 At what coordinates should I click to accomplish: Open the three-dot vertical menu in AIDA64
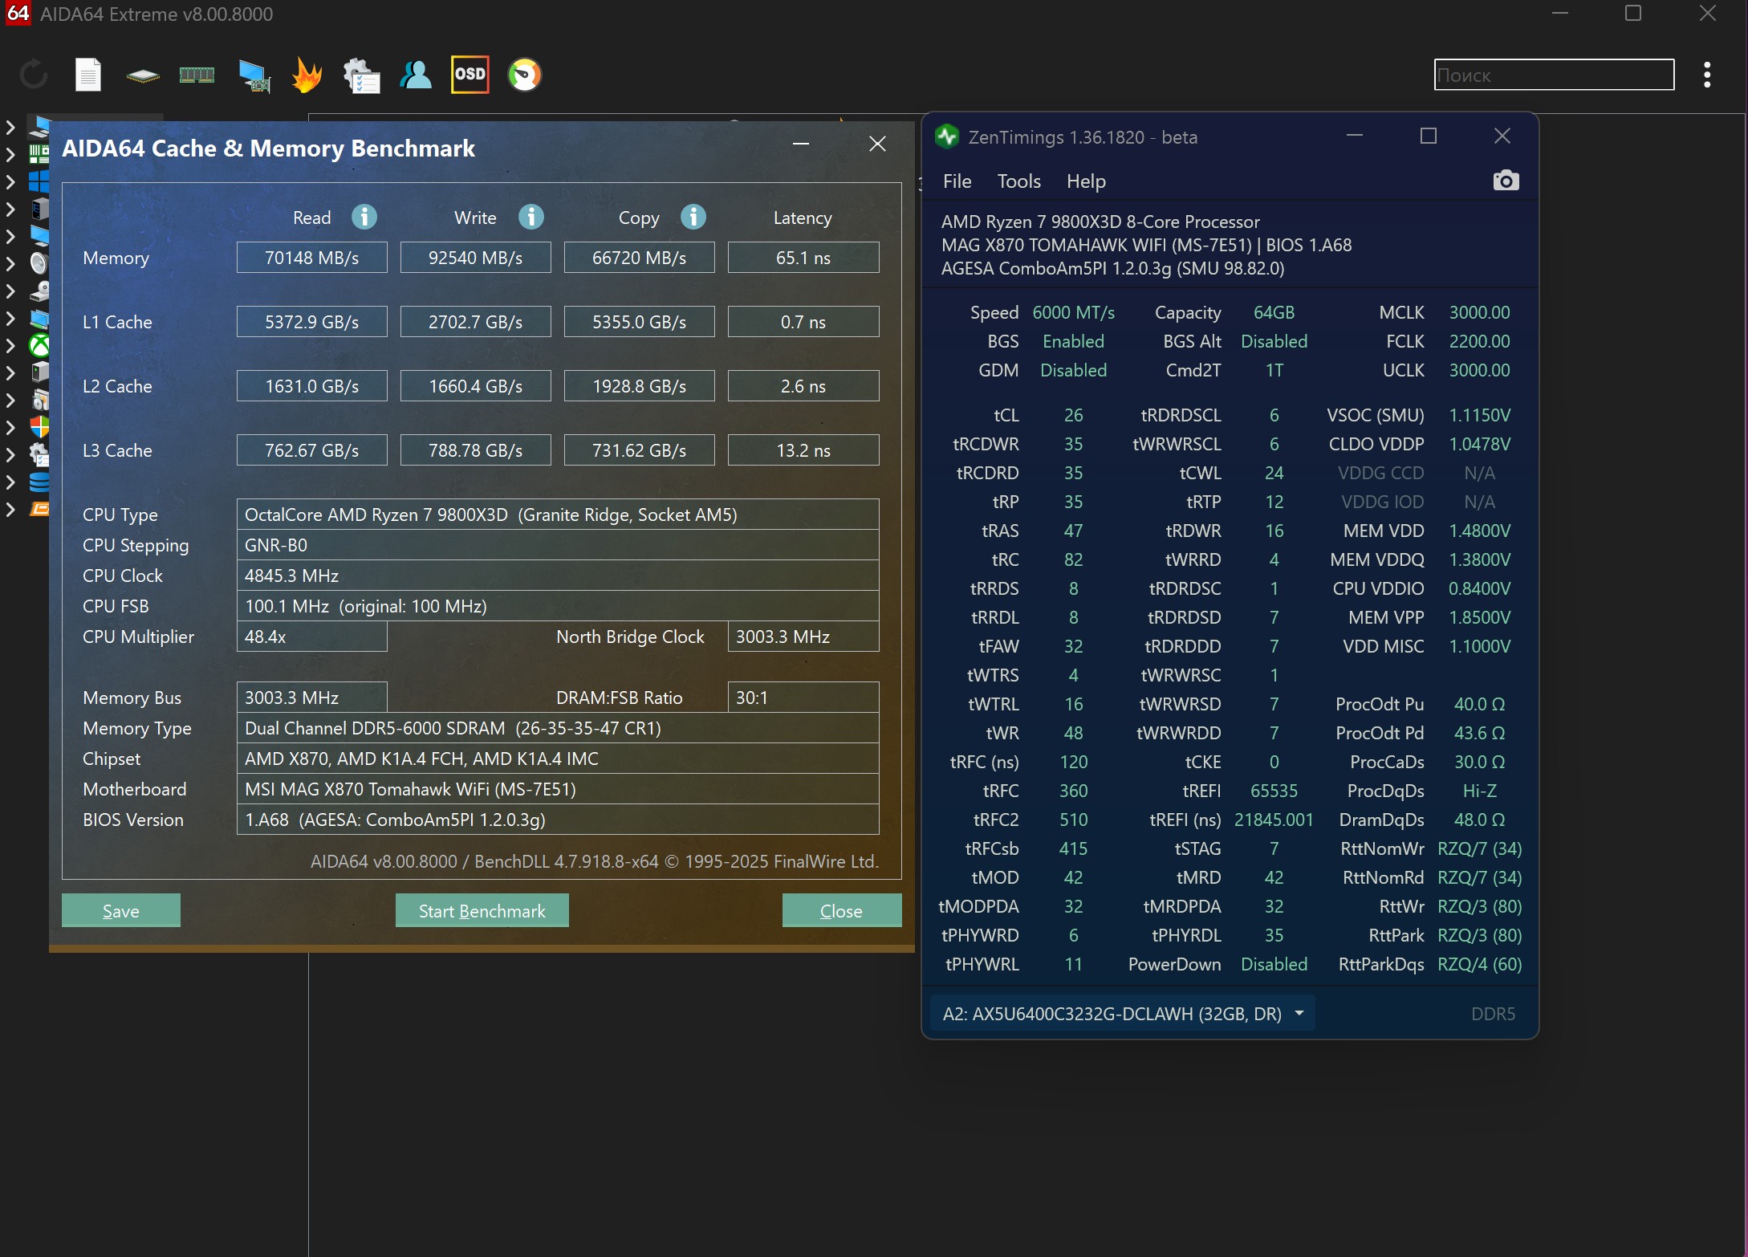[x=1707, y=75]
